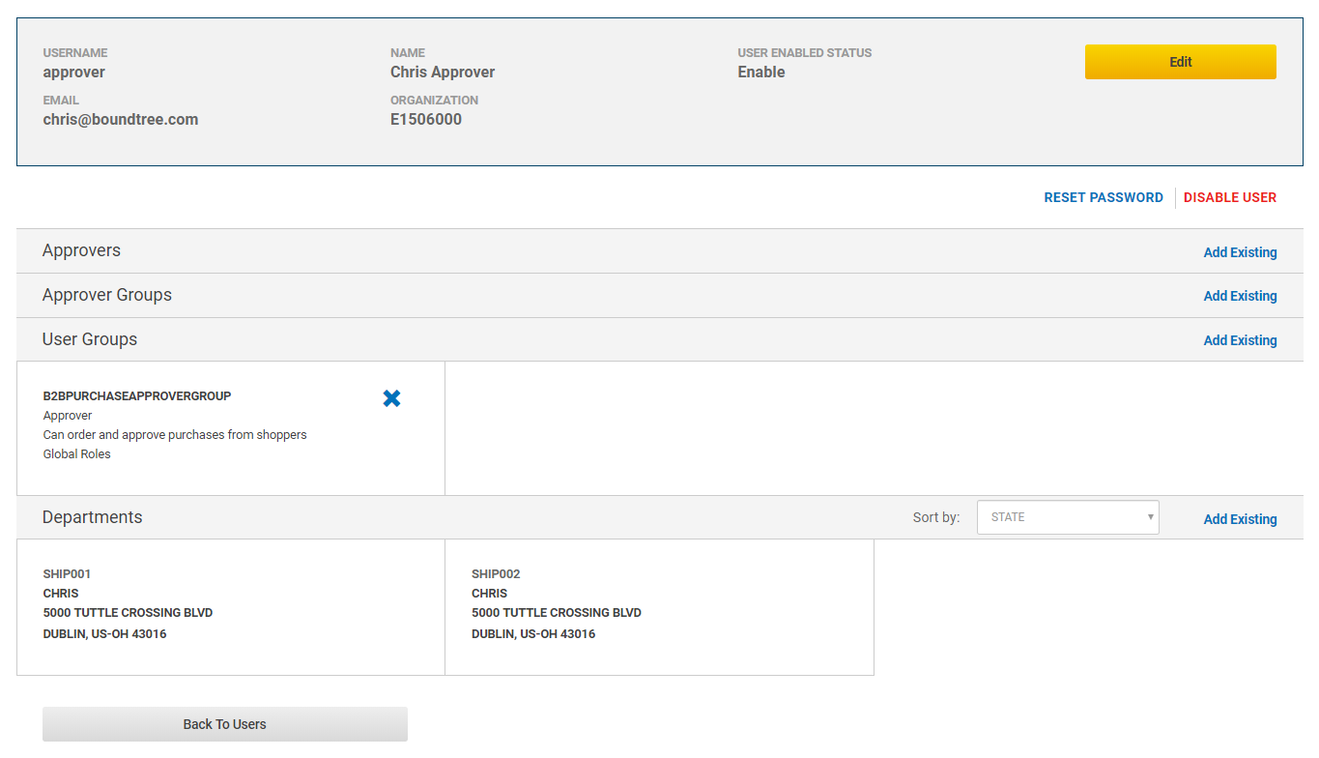The image size is (1319, 758).
Task: Click the email chris@boundtree.com
Action: [120, 119]
